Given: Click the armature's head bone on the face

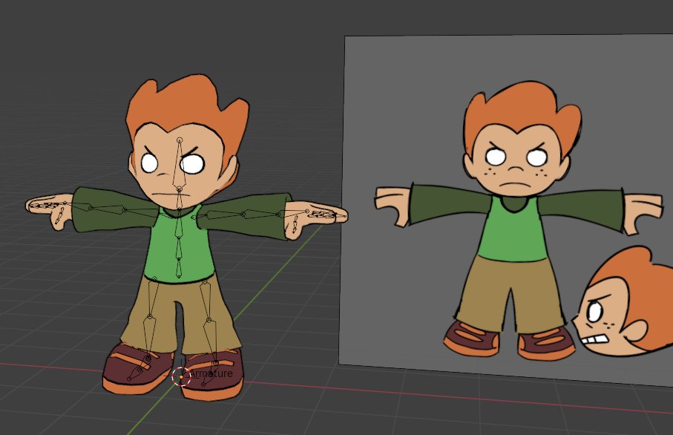Looking at the screenshot, I should point(180,165).
